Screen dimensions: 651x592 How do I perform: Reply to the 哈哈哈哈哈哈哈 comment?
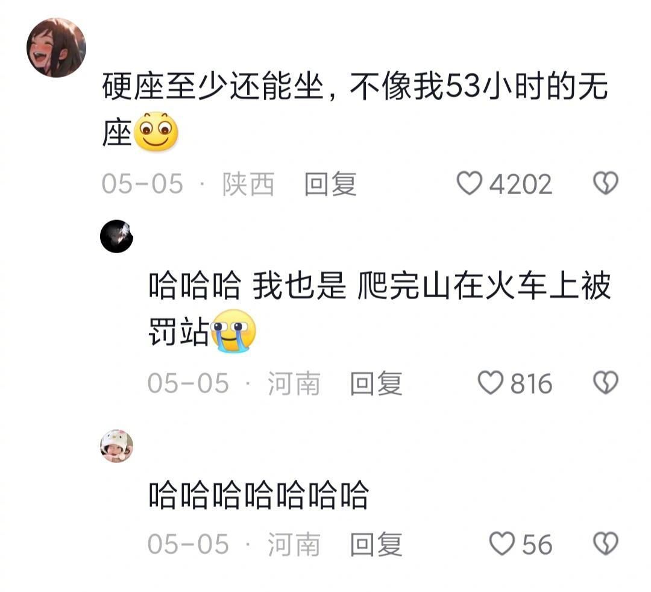coord(376,544)
